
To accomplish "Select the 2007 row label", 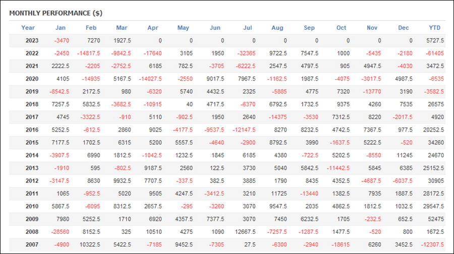I will (x=32, y=244).
